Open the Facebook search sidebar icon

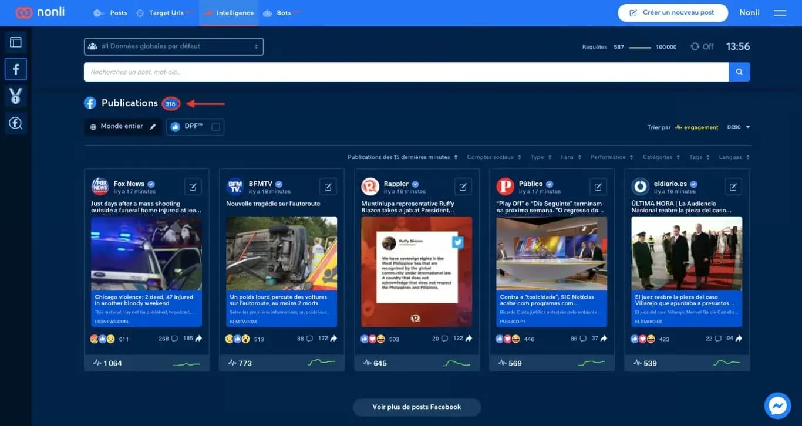16,123
